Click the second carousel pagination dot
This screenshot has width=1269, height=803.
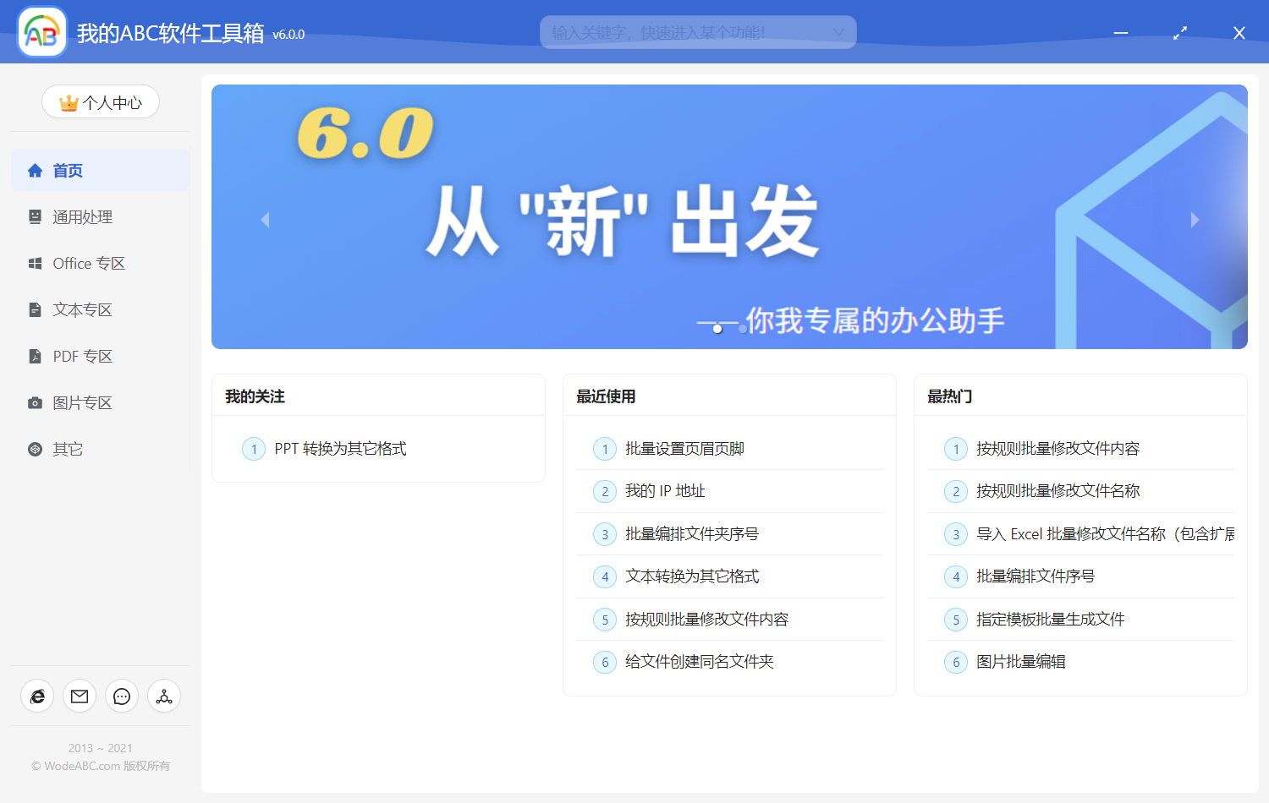click(x=742, y=329)
